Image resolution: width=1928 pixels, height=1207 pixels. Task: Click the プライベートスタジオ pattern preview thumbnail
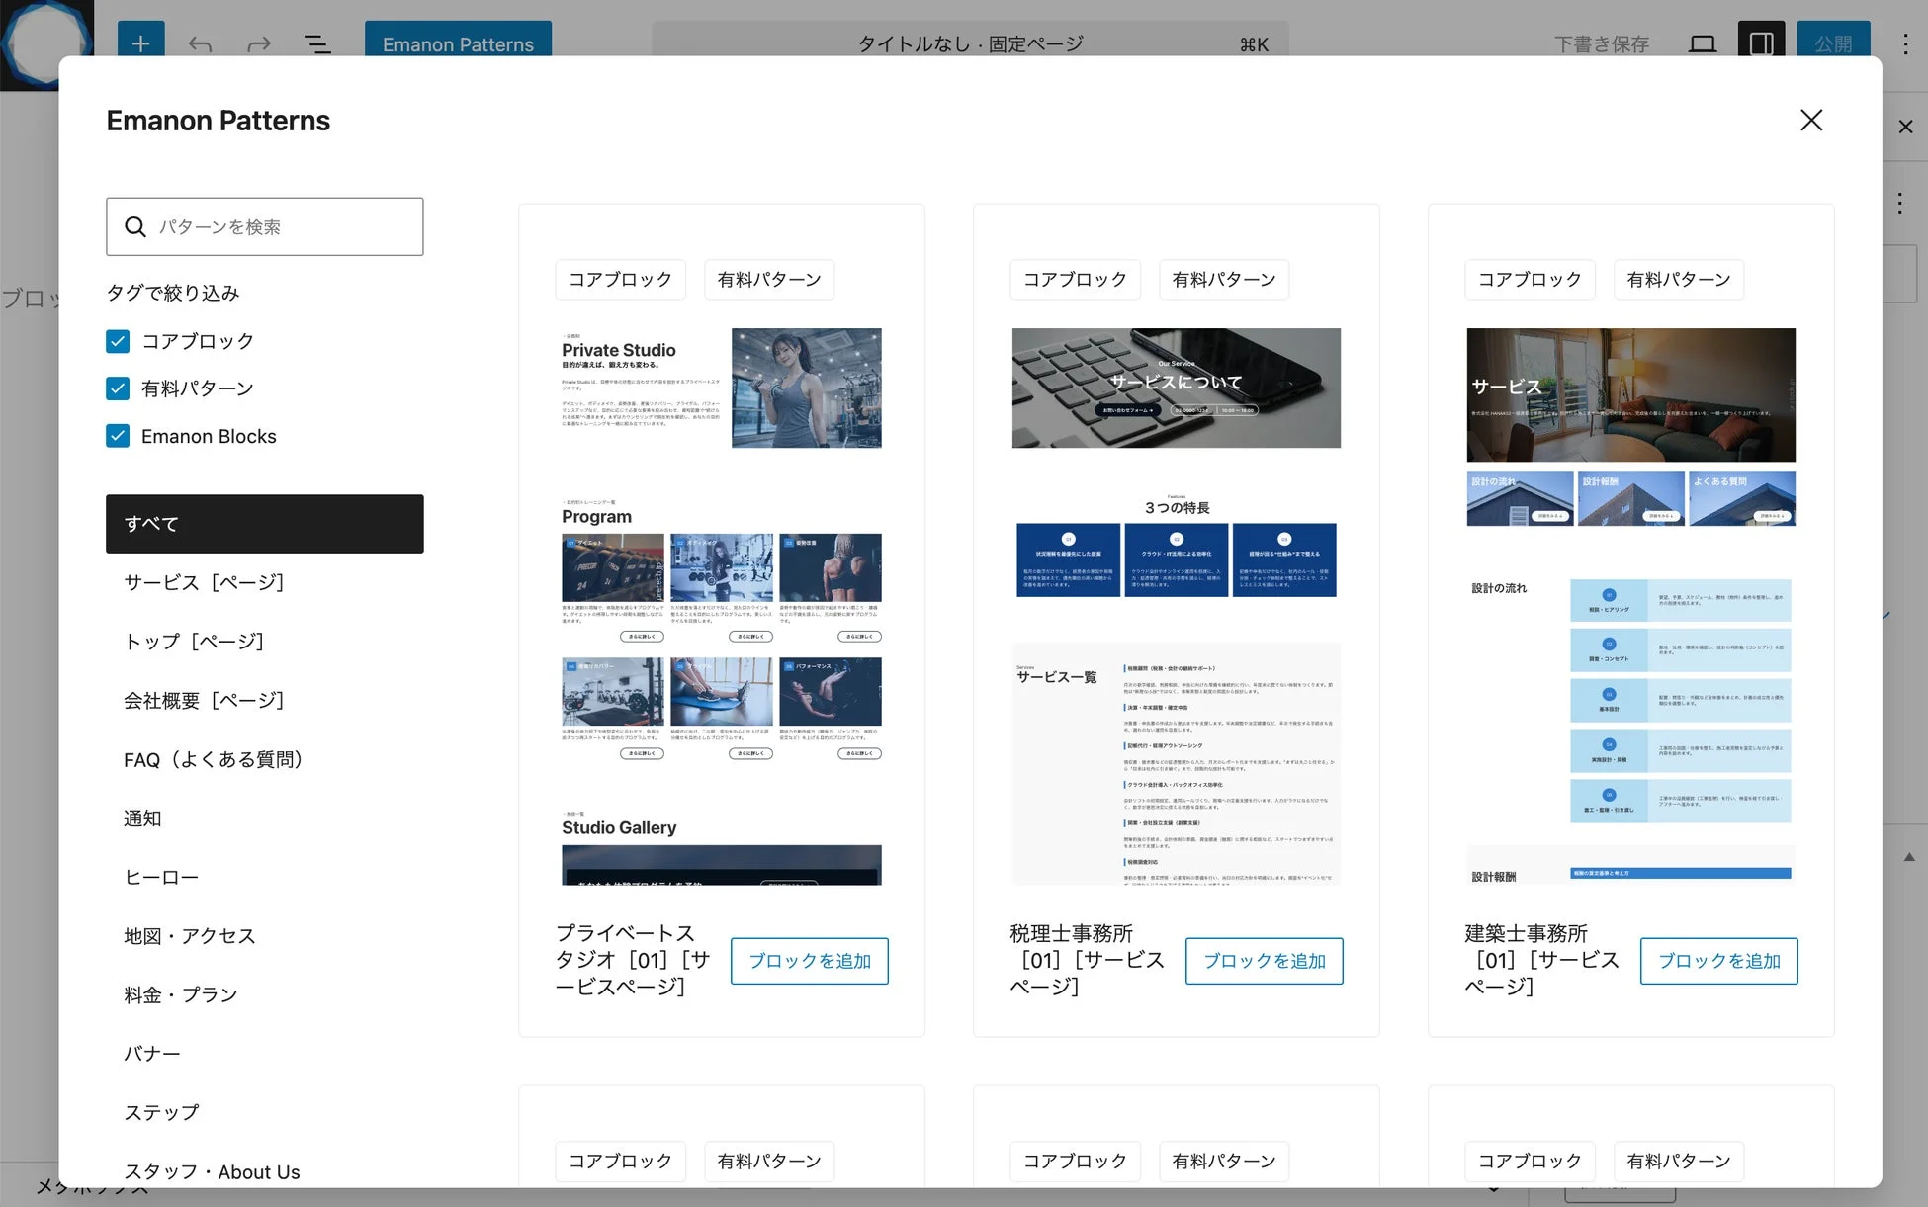721,593
